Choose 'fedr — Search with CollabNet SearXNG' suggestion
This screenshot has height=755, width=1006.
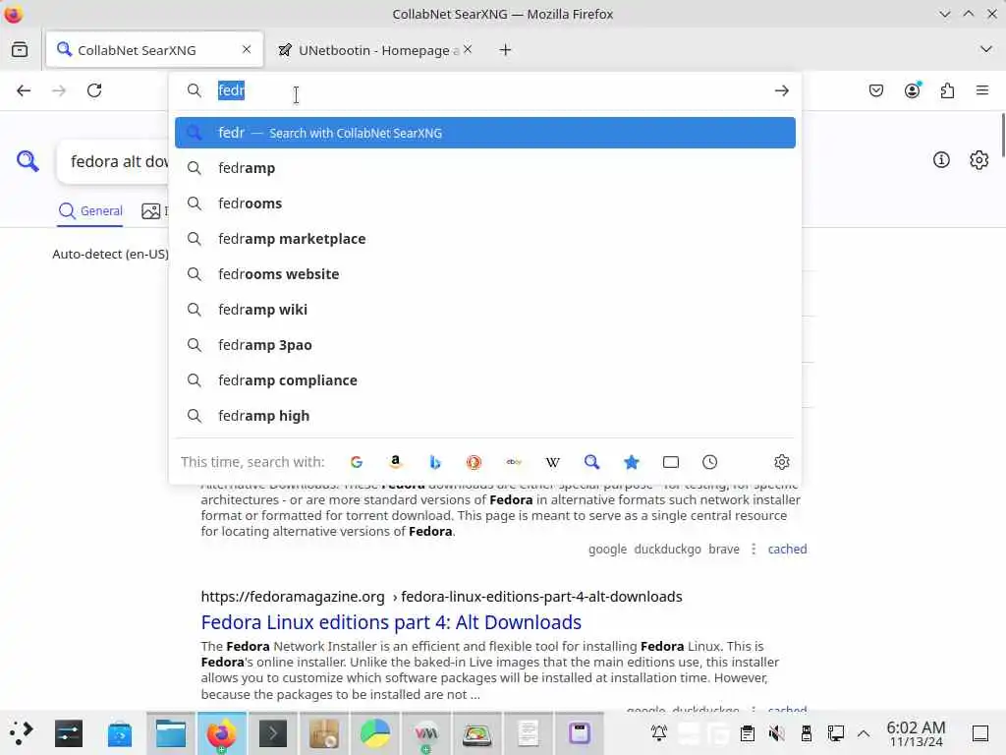pyautogui.click(x=485, y=133)
